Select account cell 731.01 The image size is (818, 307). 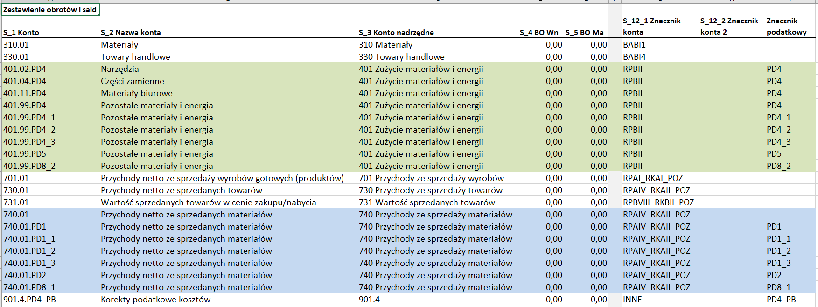[x=50, y=202]
